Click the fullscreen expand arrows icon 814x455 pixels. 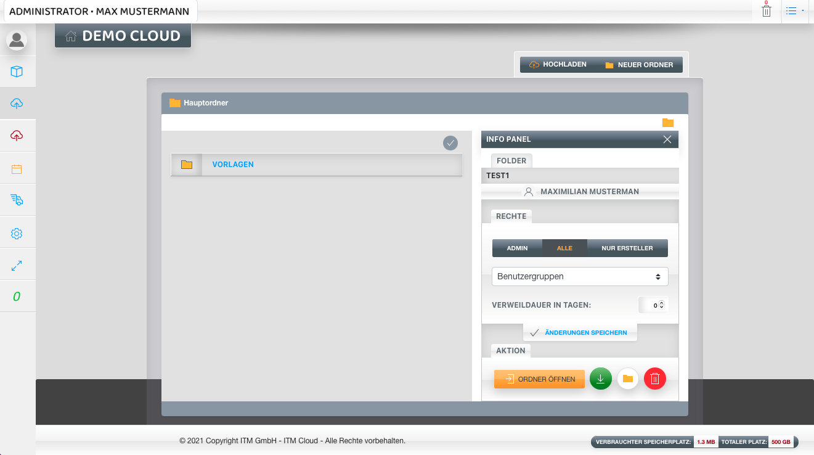coord(17,266)
